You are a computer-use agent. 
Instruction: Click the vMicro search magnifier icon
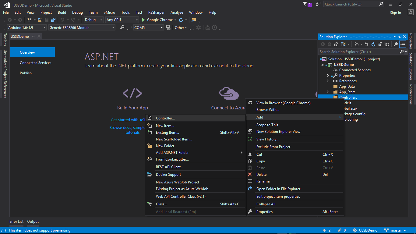click(x=122, y=27)
